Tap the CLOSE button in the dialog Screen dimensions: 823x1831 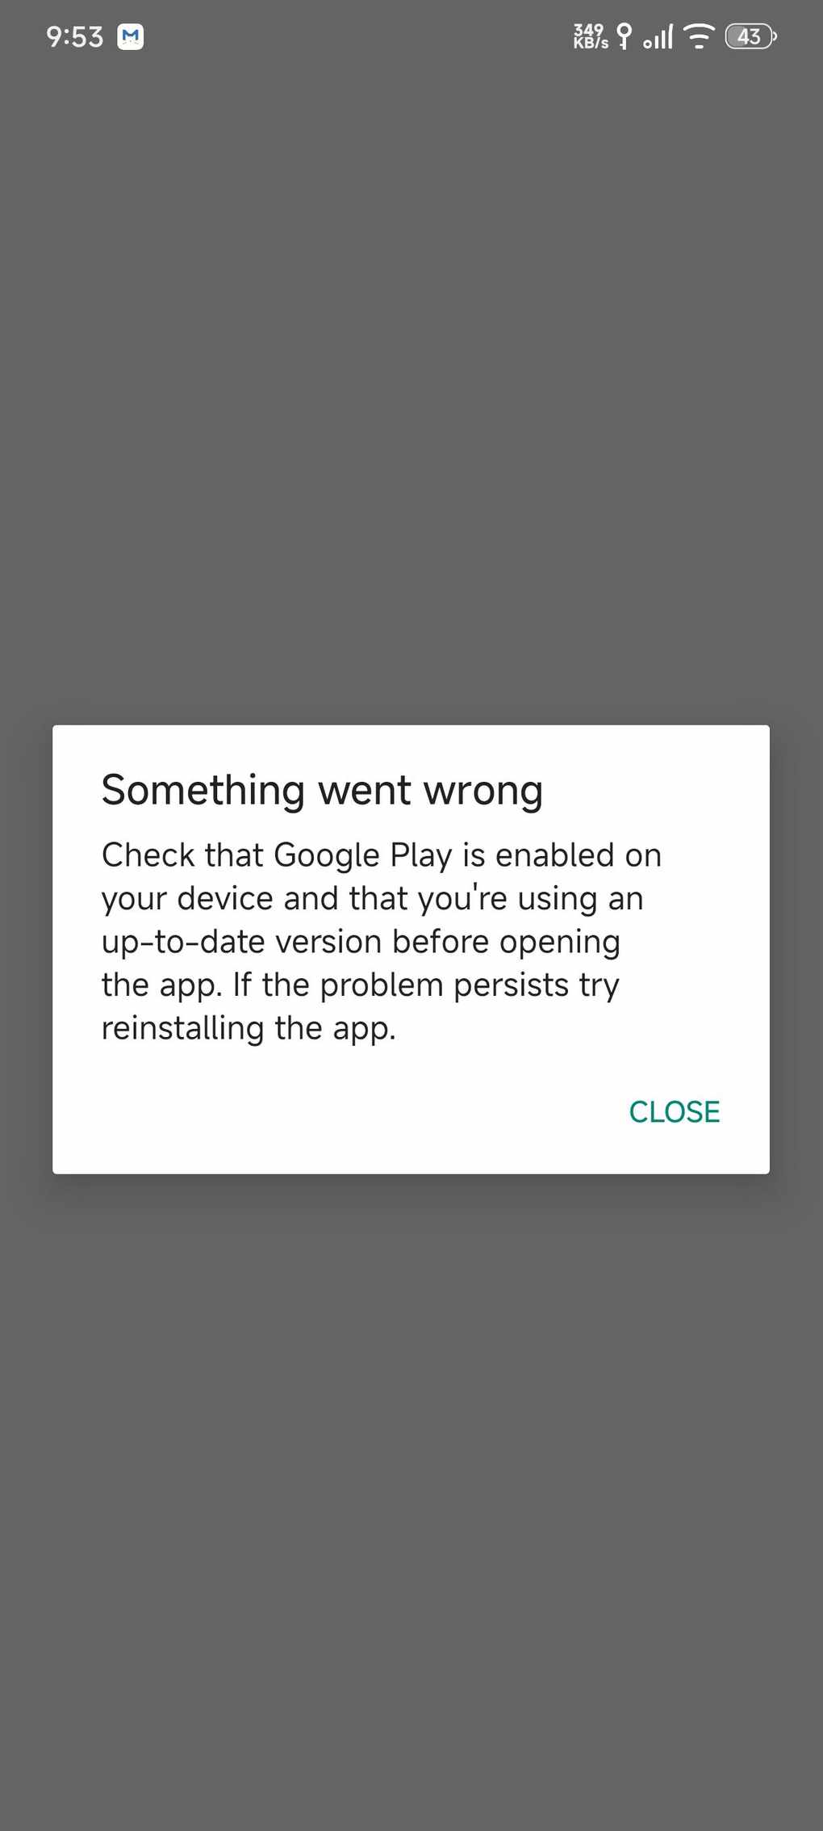[674, 1112]
